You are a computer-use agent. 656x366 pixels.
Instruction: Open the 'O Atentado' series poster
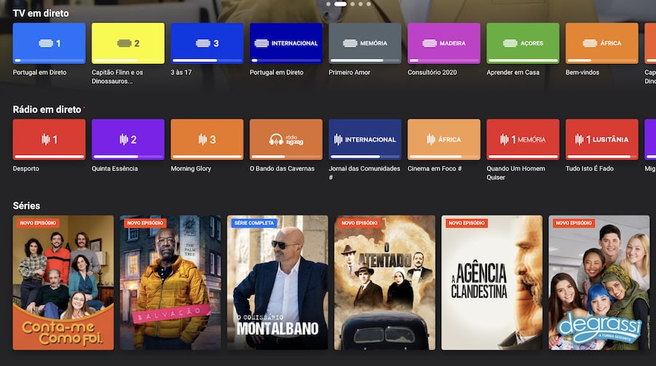coord(384,282)
